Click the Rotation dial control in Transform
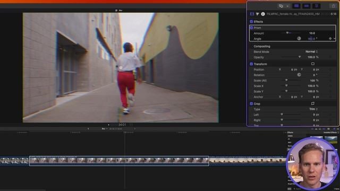The height and width of the screenshot is (191, 340). [x=299, y=75]
